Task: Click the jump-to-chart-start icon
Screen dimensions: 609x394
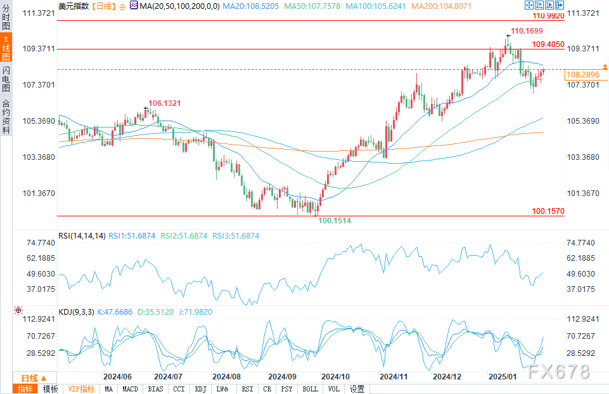Action: coord(539,5)
